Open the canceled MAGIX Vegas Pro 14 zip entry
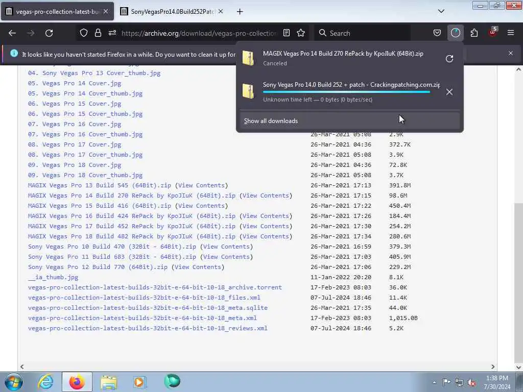Image resolution: width=523 pixels, height=392 pixels. pyautogui.click(x=343, y=58)
